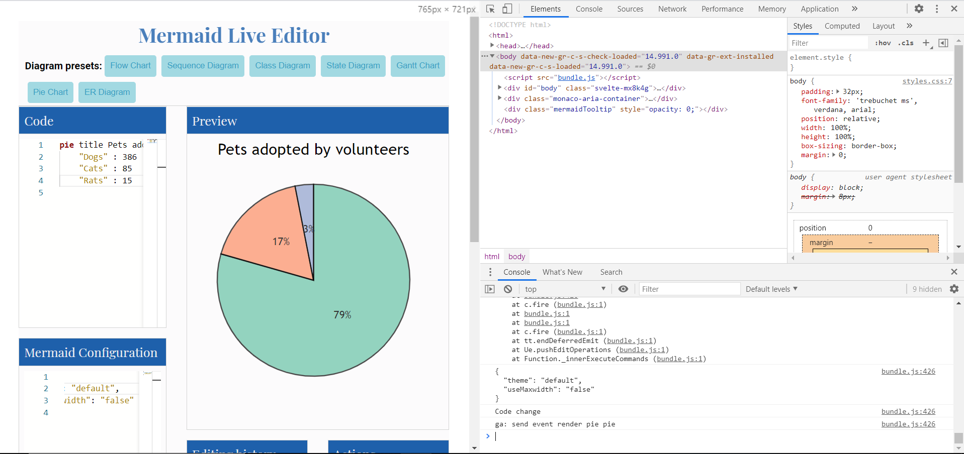Click the page vertical scrollbar thumb
964x454 pixels.
click(474, 130)
